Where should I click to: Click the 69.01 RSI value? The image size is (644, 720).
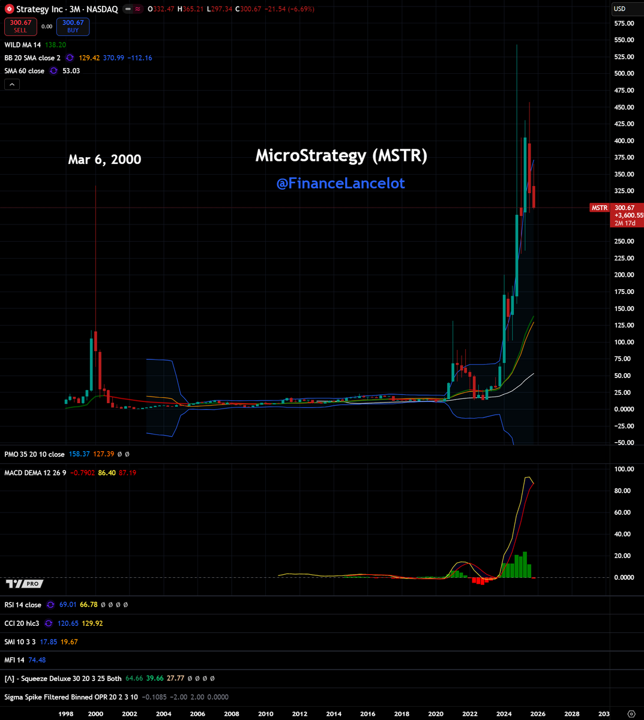(x=68, y=605)
